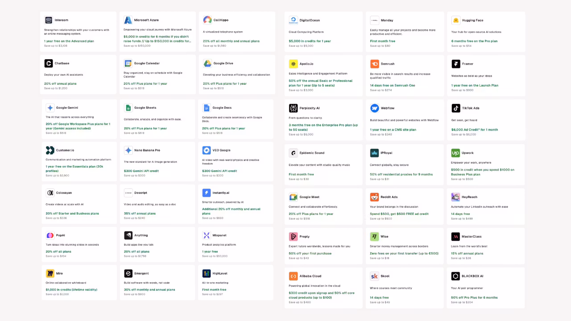Select the Reddit Ads logo icon
Image resolution: width=571 pixels, height=321 pixels.
[x=374, y=197]
